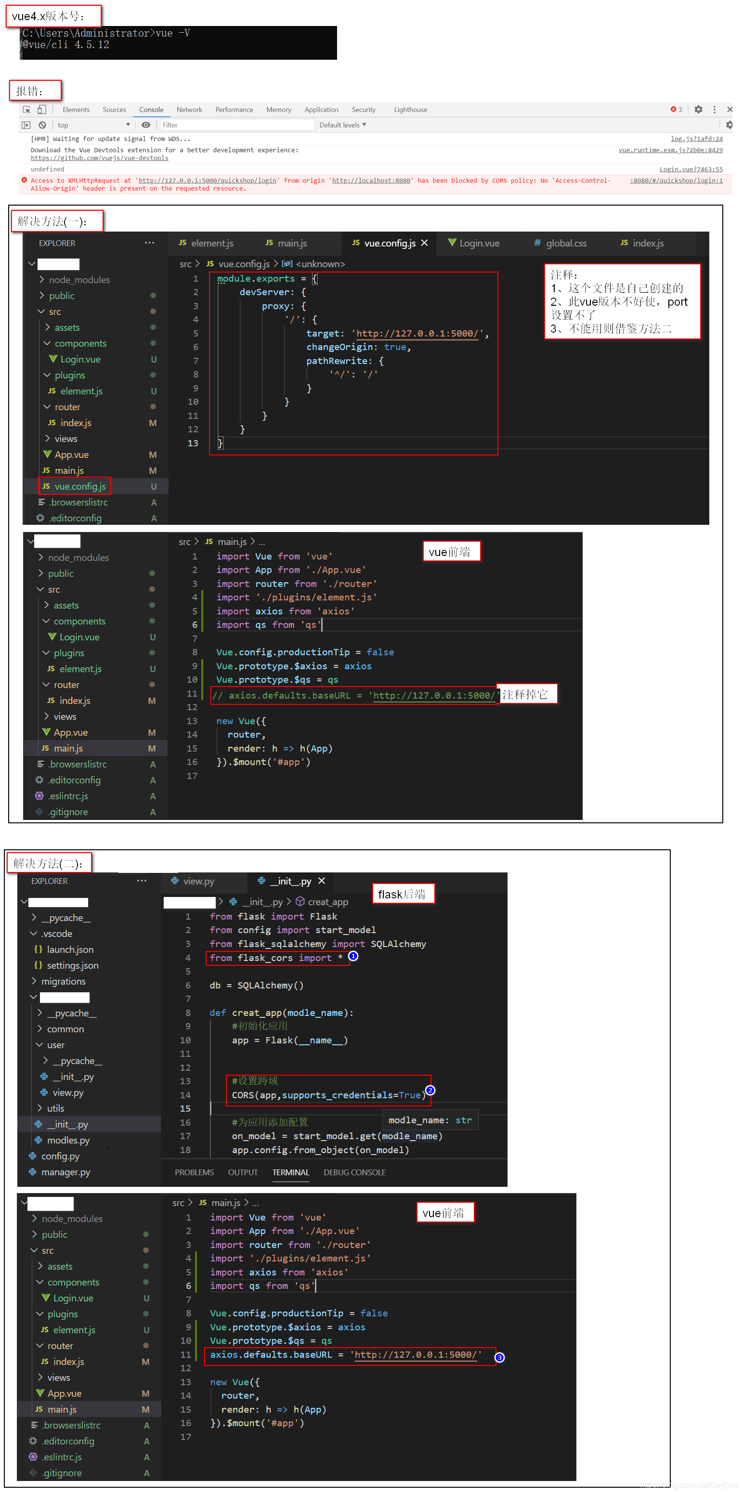The image size is (743, 1494).
Task: Open the Network tab in DevTools
Action: click(190, 110)
